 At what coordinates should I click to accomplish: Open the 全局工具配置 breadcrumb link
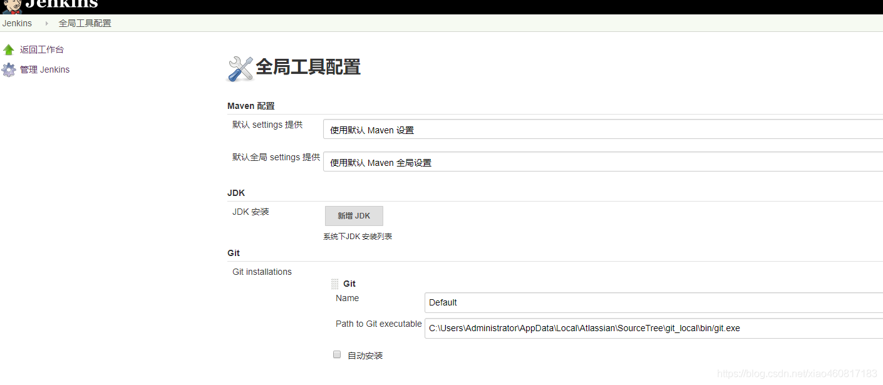coord(85,23)
